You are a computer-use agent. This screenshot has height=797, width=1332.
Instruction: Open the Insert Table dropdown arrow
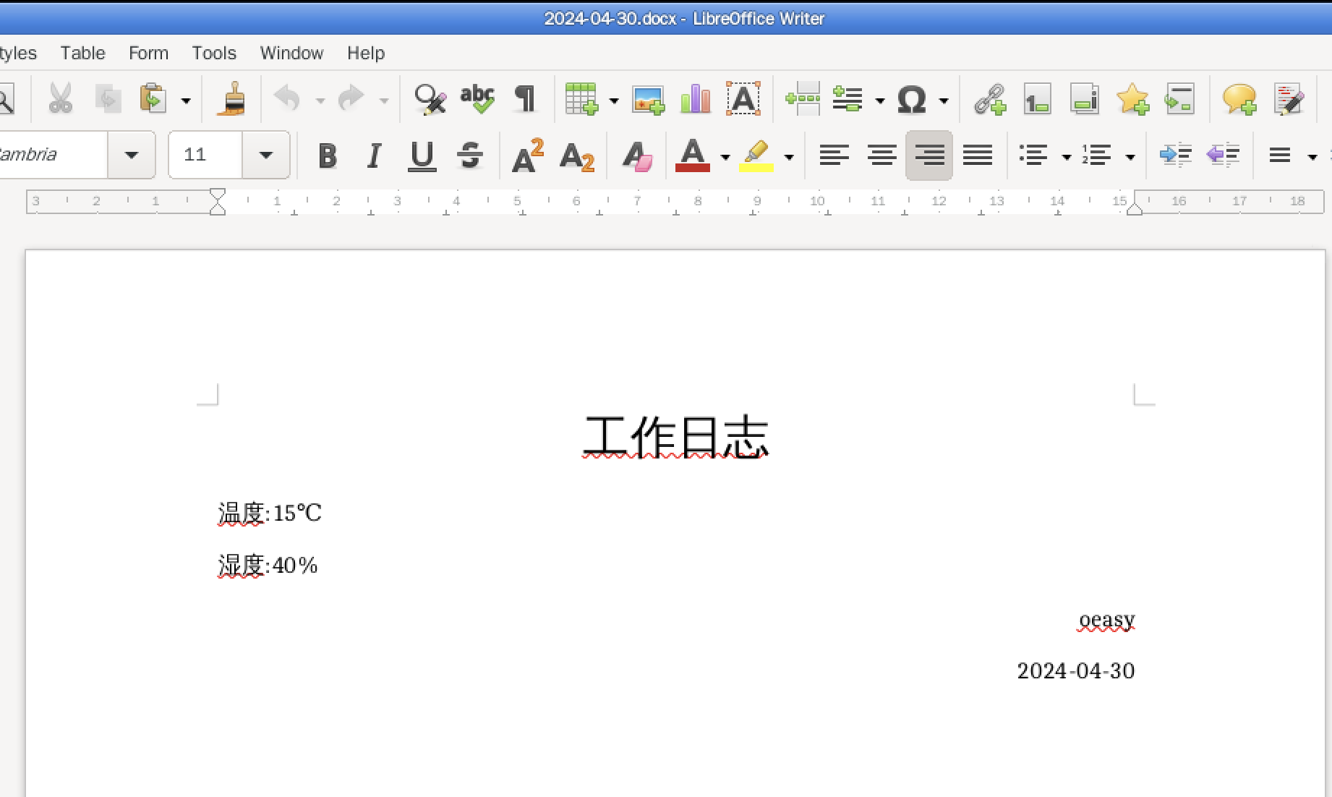tap(614, 101)
